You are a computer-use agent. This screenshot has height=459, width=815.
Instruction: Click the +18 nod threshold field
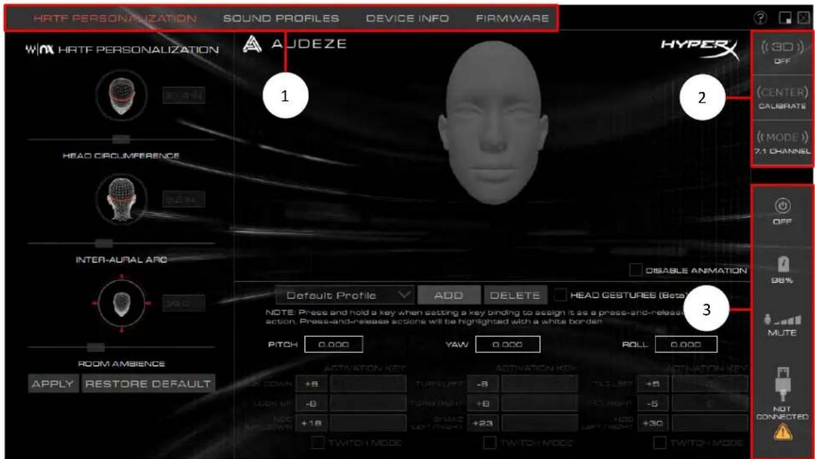(311, 423)
